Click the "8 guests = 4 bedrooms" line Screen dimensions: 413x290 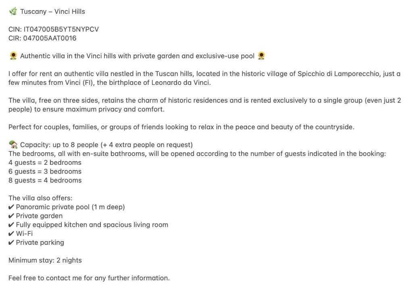click(45, 181)
